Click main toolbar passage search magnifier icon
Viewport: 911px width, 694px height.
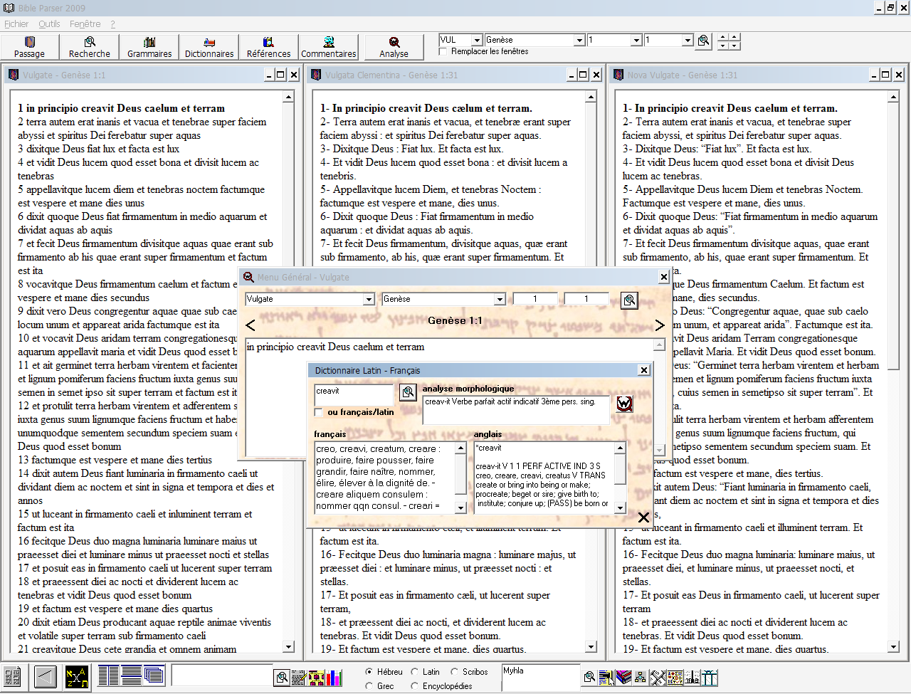click(704, 41)
